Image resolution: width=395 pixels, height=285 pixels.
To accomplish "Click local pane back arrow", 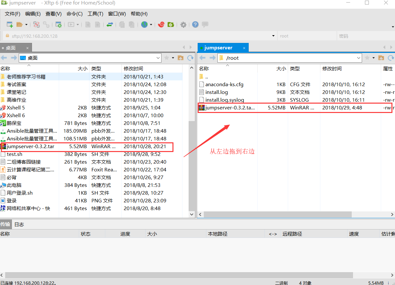I will point(4,58).
